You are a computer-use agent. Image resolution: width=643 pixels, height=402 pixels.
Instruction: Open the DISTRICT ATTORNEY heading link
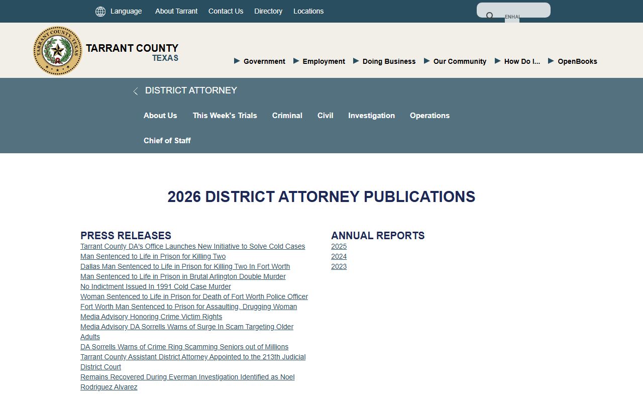[x=191, y=90]
